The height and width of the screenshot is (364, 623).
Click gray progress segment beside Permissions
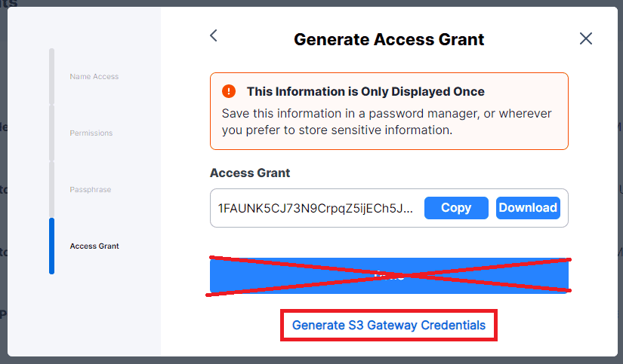coord(51,133)
